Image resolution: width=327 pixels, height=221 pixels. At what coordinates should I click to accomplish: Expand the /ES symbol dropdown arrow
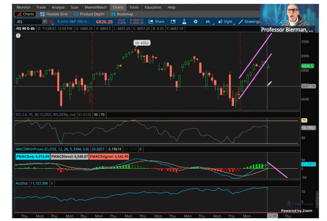click(44, 22)
